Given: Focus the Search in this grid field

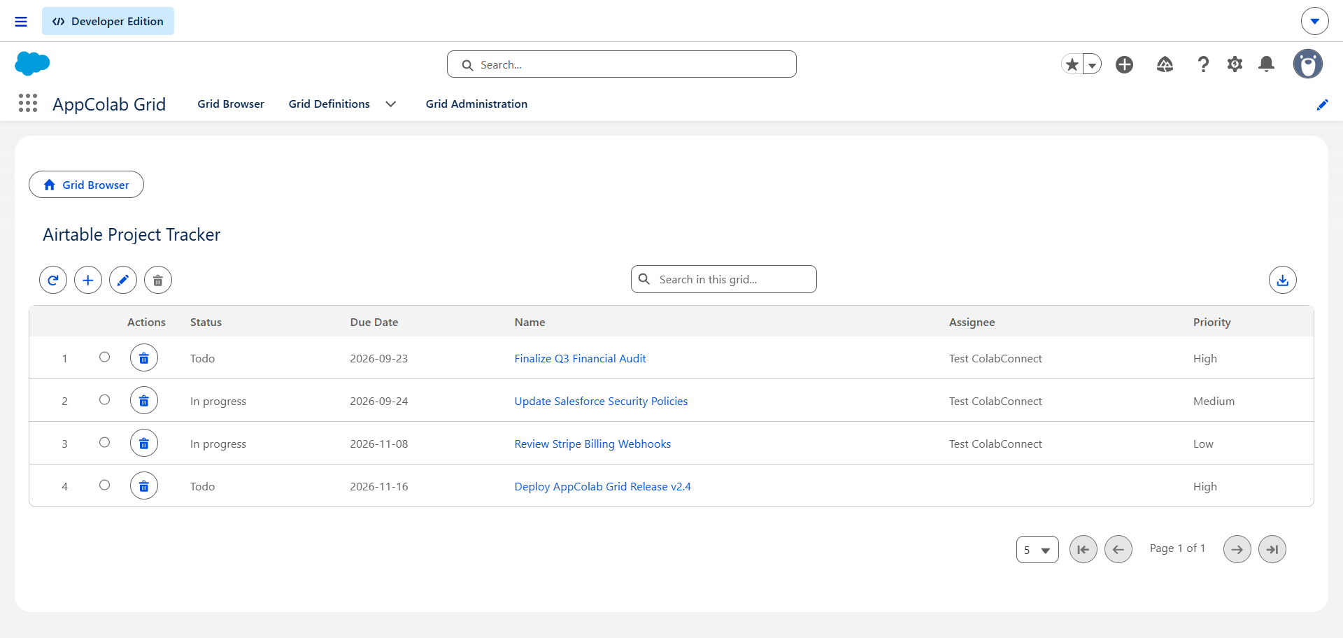Looking at the screenshot, I should coord(724,279).
